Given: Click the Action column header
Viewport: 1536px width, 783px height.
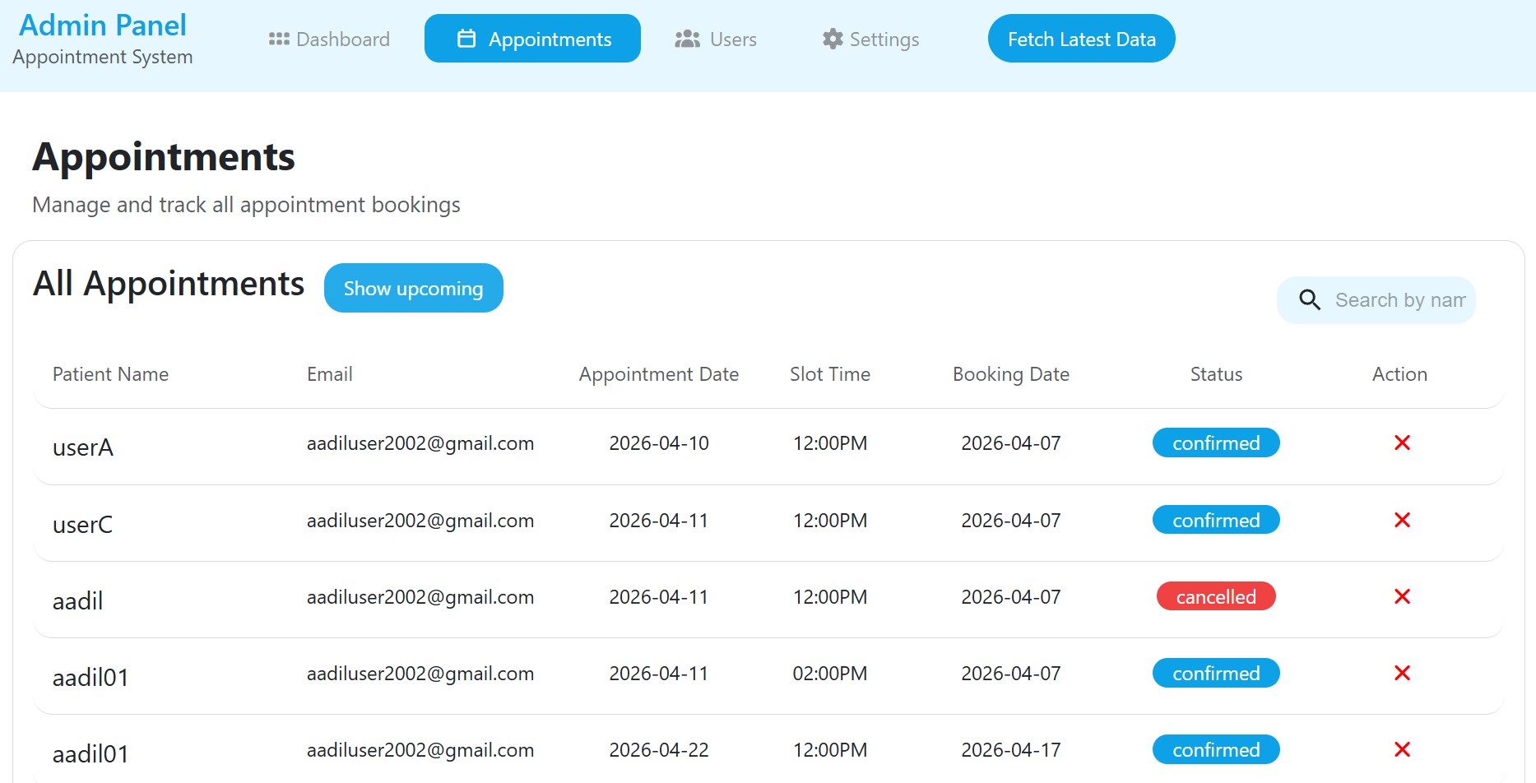Looking at the screenshot, I should coord(1399,374).
